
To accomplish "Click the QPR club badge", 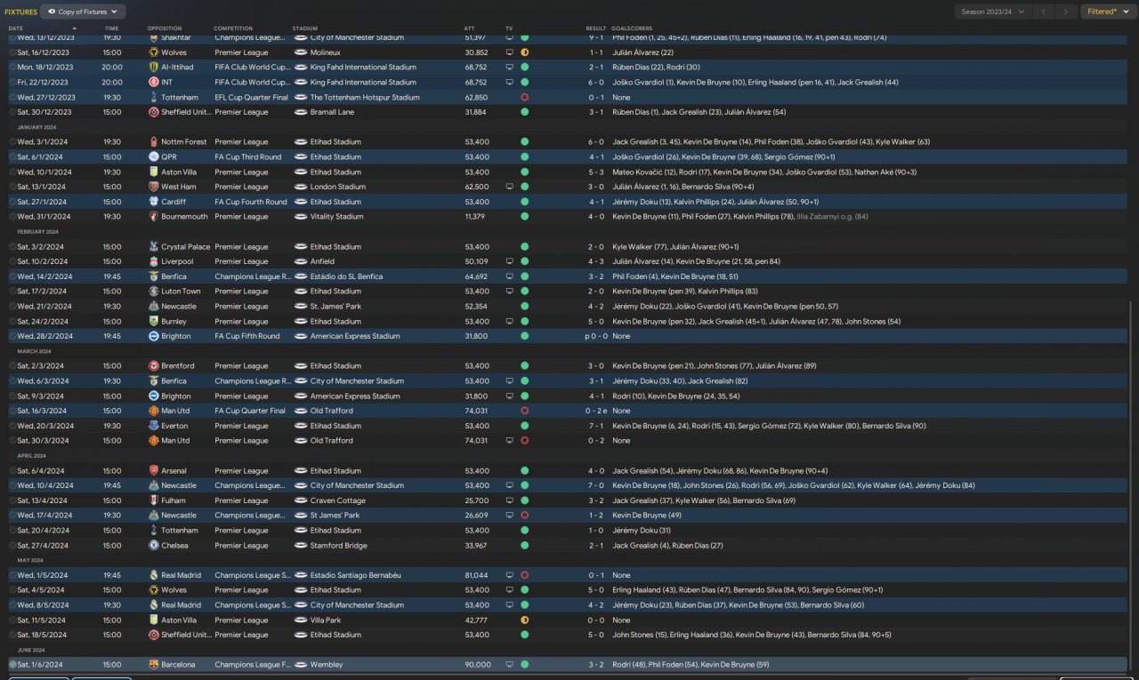I will [154, 157].
